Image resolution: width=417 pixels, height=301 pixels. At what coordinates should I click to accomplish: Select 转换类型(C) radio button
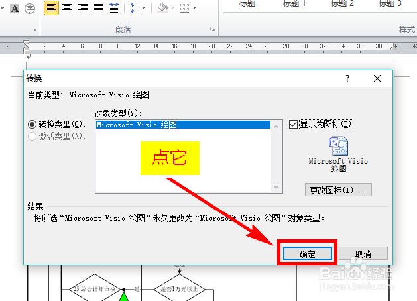click(32, 124)
